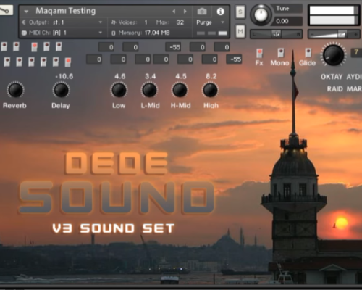Click the MIDI channel icon

tap(24, 33)
